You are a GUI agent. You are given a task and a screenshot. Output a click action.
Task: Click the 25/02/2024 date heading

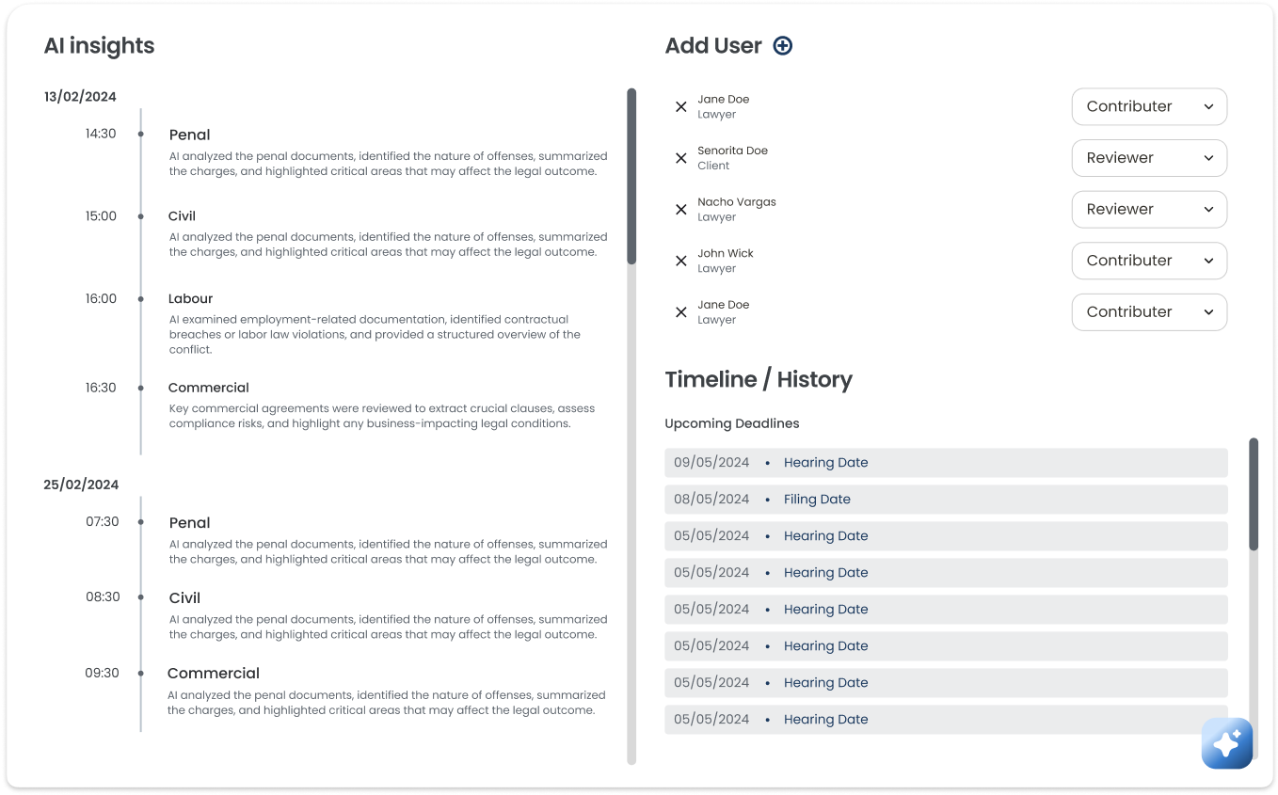pos(81,485)
